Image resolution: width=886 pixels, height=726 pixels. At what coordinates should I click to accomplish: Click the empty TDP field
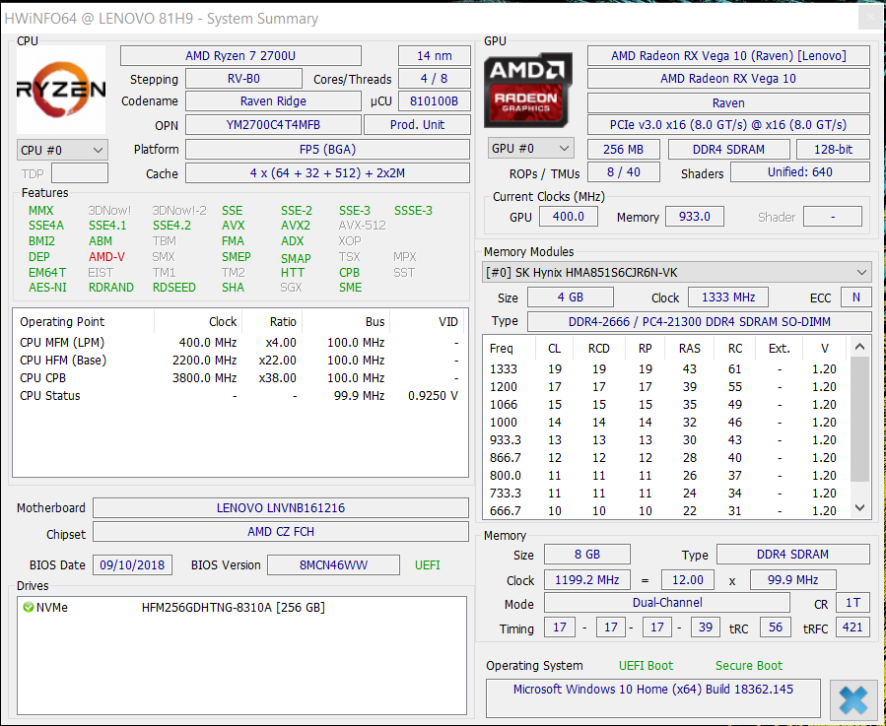[x=80, y=173]
